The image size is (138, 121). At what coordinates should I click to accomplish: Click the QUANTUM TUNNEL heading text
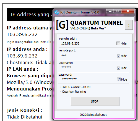(97, 23)
